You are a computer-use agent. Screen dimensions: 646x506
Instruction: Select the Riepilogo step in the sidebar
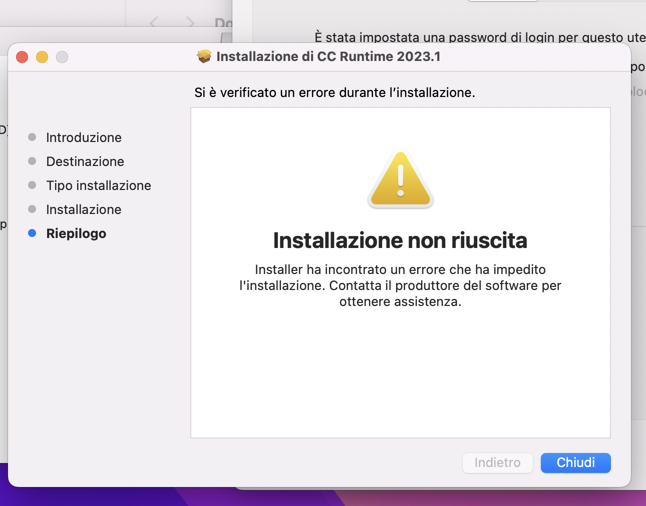tap(76, 233)
